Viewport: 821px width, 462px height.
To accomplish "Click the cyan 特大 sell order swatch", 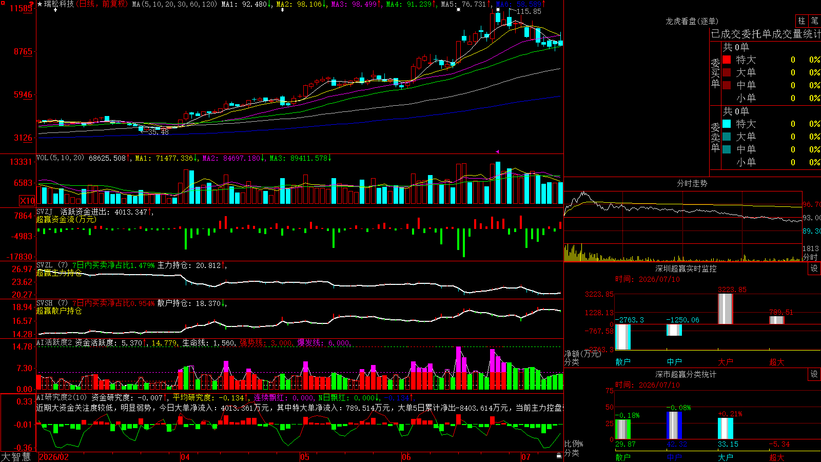I will [727, 124].
